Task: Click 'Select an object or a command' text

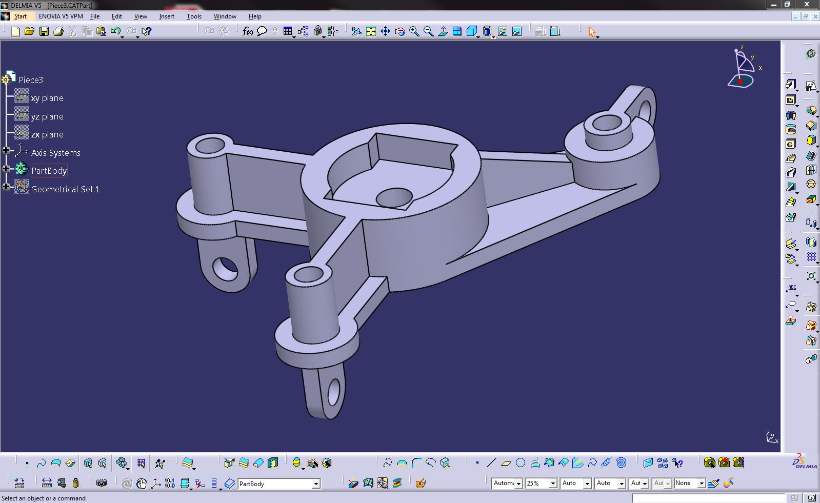Action: [x=44, y=498]
